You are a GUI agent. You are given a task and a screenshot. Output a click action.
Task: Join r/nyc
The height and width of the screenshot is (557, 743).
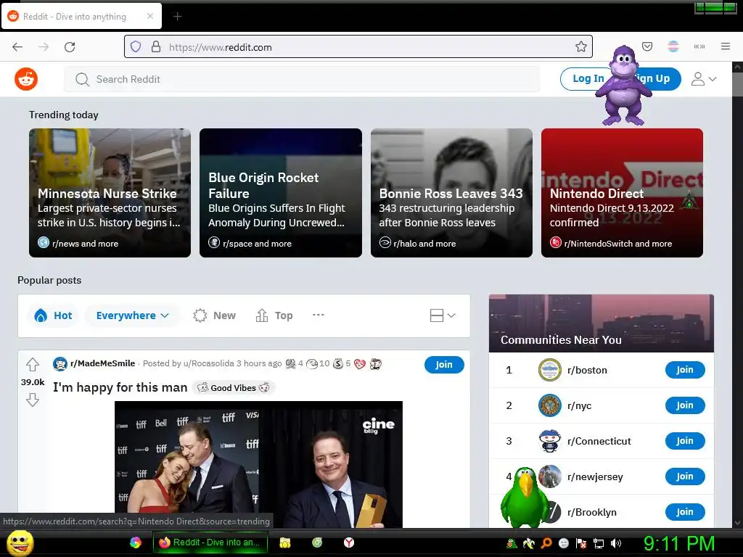(685, 405)
